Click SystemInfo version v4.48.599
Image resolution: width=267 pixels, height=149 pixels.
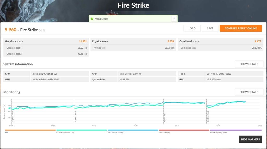pos(124,79)
